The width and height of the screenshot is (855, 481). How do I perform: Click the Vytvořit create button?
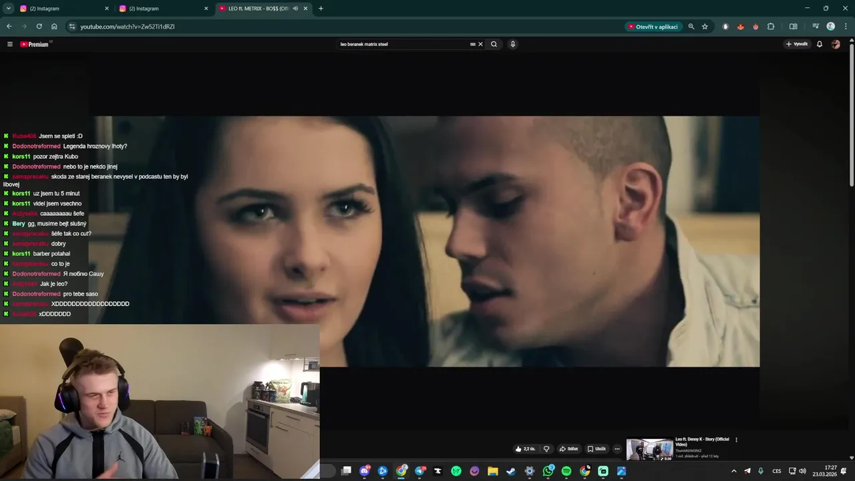pos(797,44)
